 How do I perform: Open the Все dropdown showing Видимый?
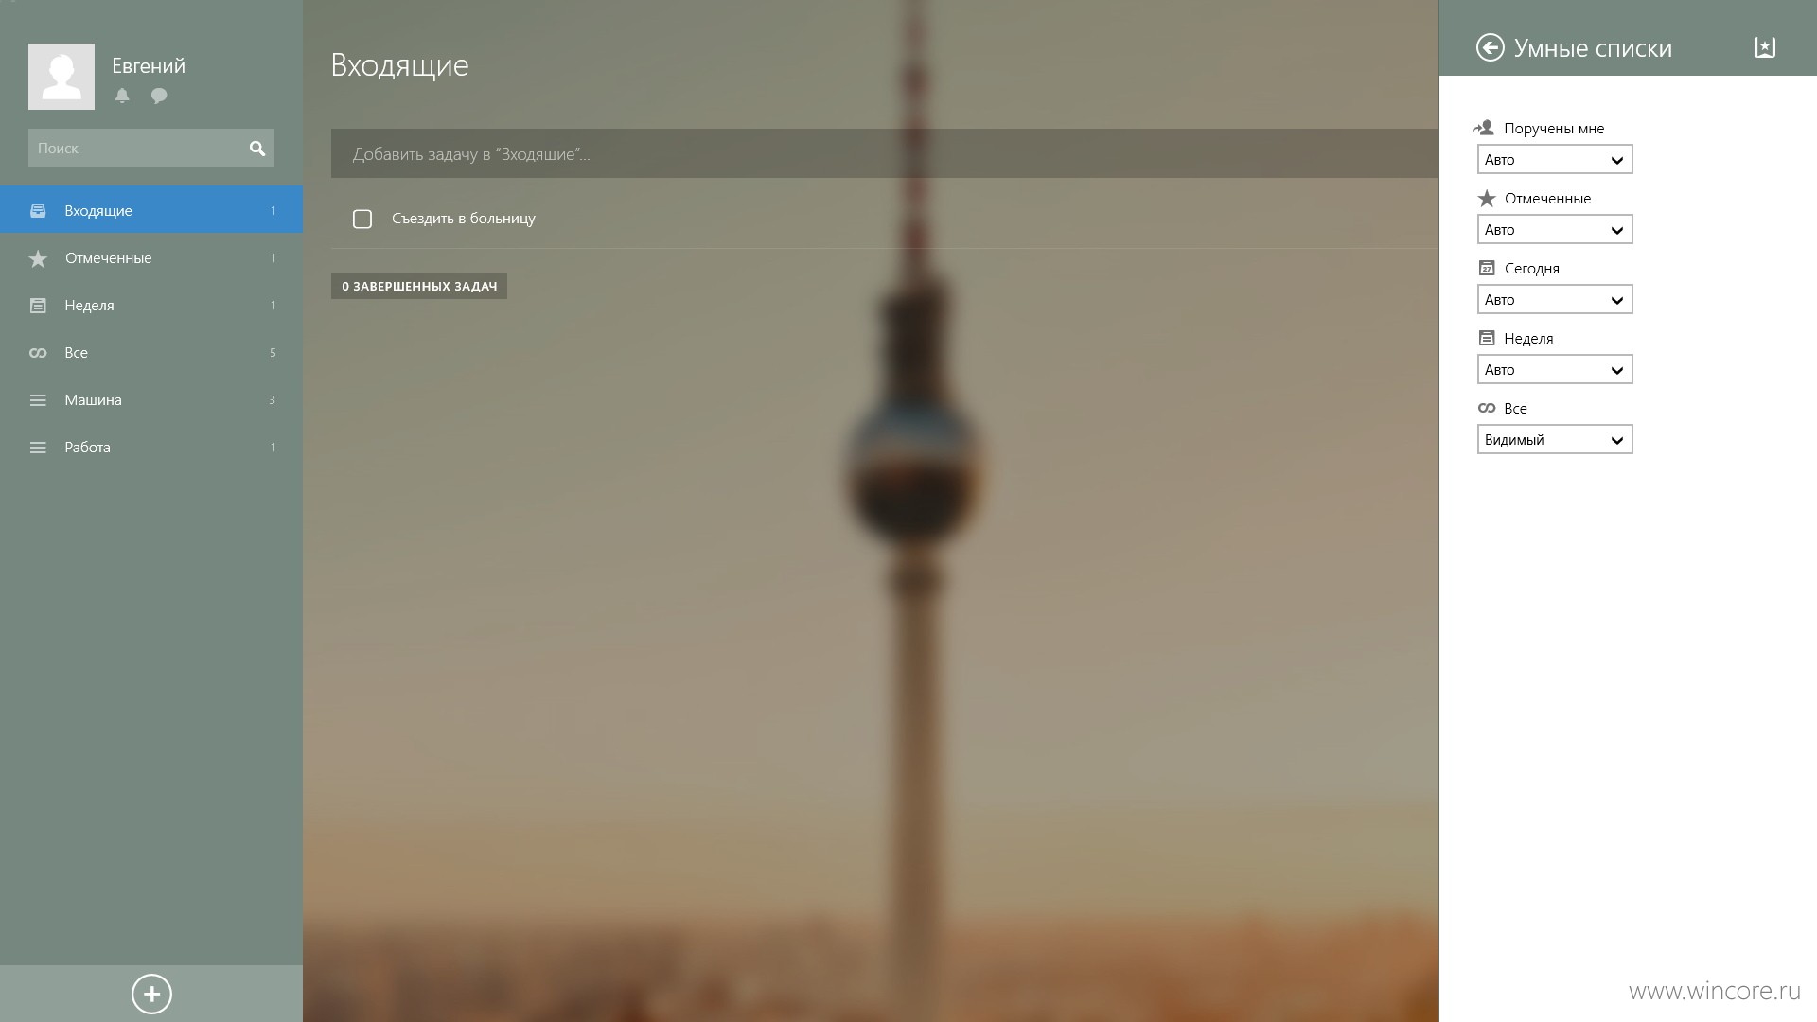pos(1555,439)
